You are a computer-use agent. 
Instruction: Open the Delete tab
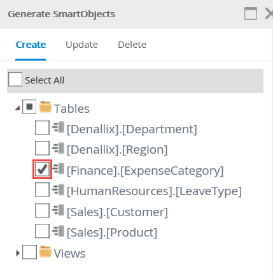132,45
